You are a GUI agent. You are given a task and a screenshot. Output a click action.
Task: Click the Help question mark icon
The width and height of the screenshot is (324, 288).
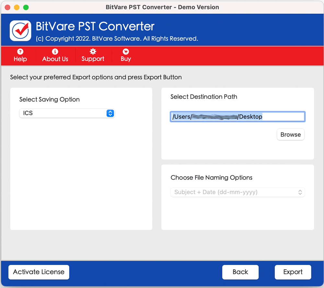[x=20, y=52]
